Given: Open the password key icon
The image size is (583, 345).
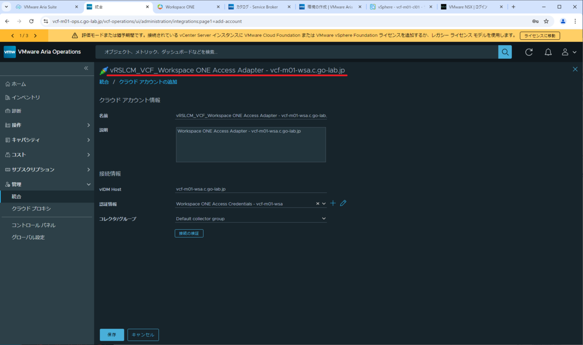Looking at the screenshot, I should 535,21.
